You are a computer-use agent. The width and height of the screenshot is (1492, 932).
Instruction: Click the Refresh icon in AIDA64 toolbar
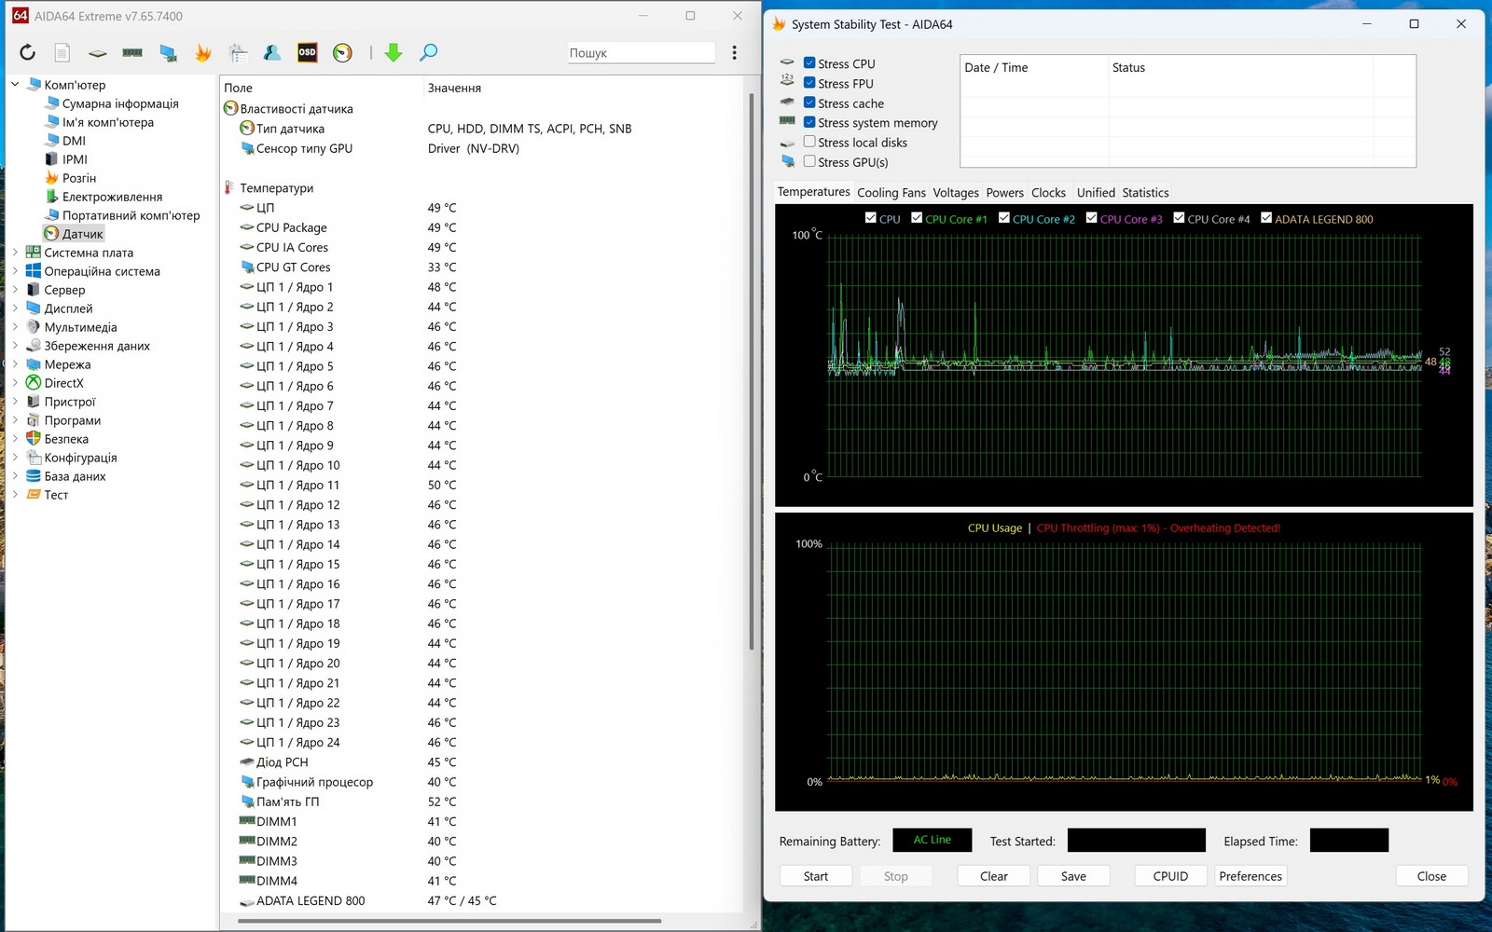27,53
